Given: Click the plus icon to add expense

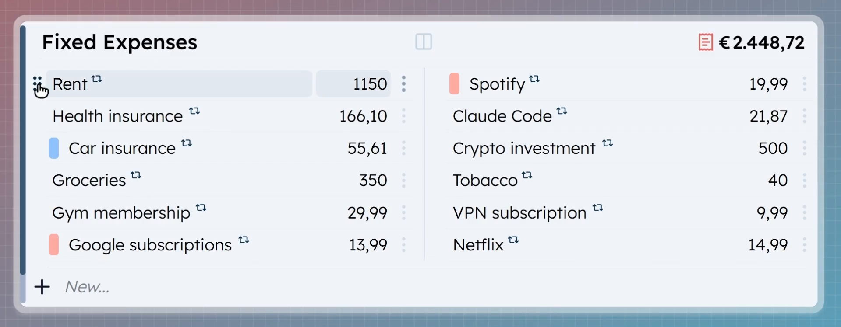Looking at the screenshot, I should point(42,287).
